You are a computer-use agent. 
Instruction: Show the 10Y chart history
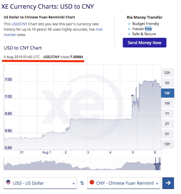(167, 144)
